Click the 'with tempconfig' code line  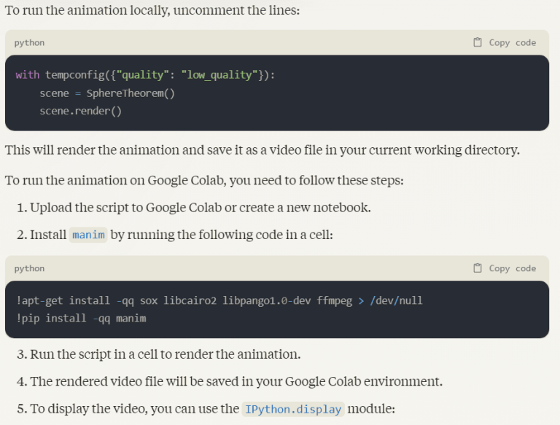(146, 75)
